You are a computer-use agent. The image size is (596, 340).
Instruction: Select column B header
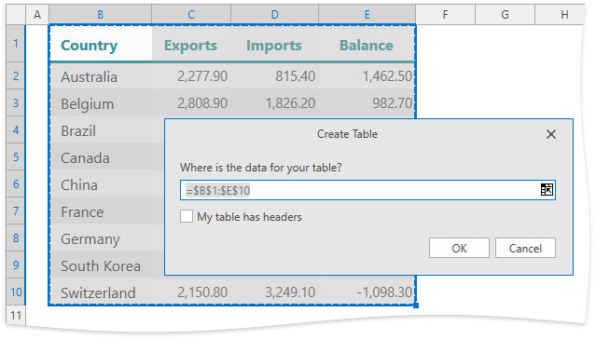101,15
